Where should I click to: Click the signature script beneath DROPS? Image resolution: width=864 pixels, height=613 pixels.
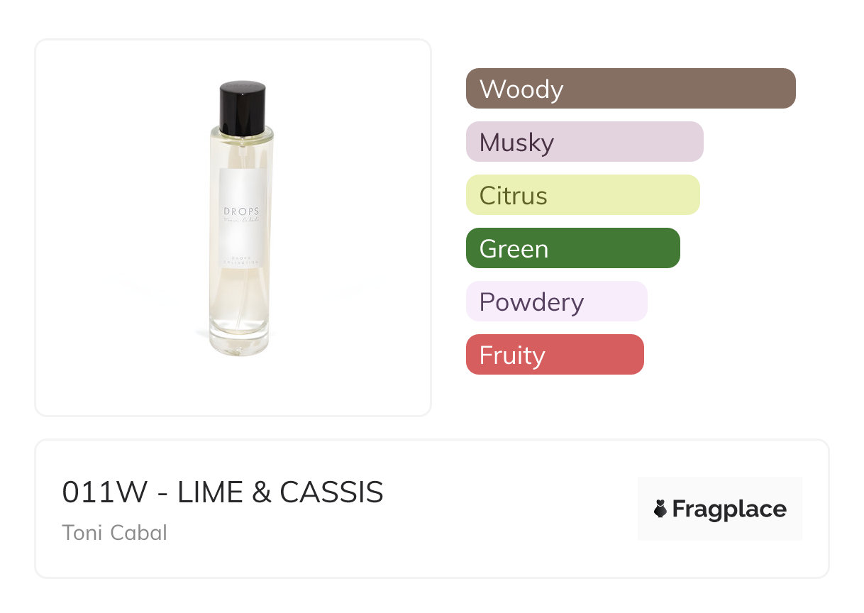[242, 221]
